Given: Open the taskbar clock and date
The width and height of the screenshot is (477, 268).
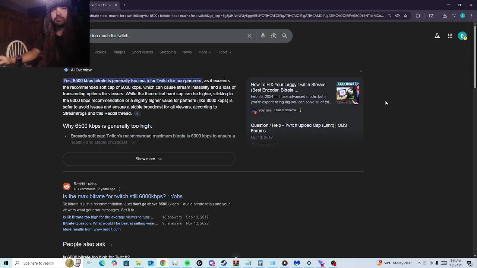Looking at the screenshot, I should [x=456, y=263].
